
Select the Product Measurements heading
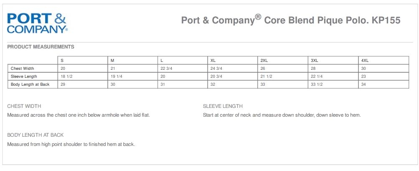pos(41,47)
